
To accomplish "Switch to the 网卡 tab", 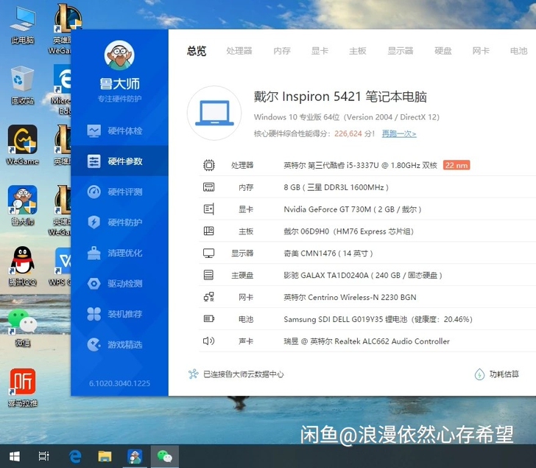I will click(x=481, y=51).
